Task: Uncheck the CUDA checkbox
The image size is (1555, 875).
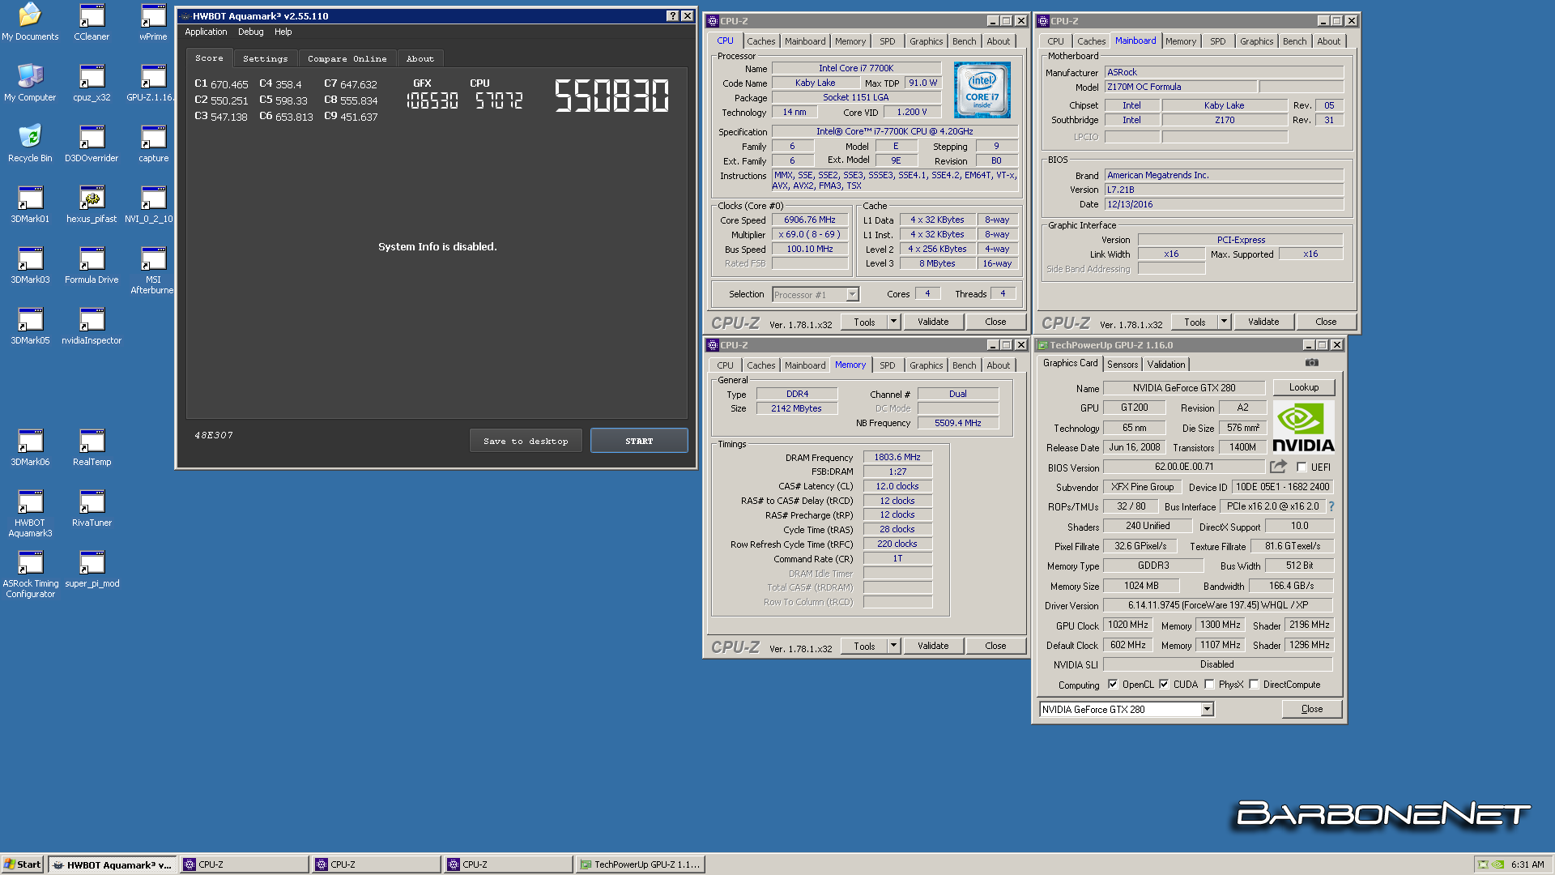Action: 1164,685
